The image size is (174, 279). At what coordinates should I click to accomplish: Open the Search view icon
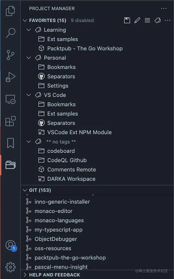pos(11,33)
